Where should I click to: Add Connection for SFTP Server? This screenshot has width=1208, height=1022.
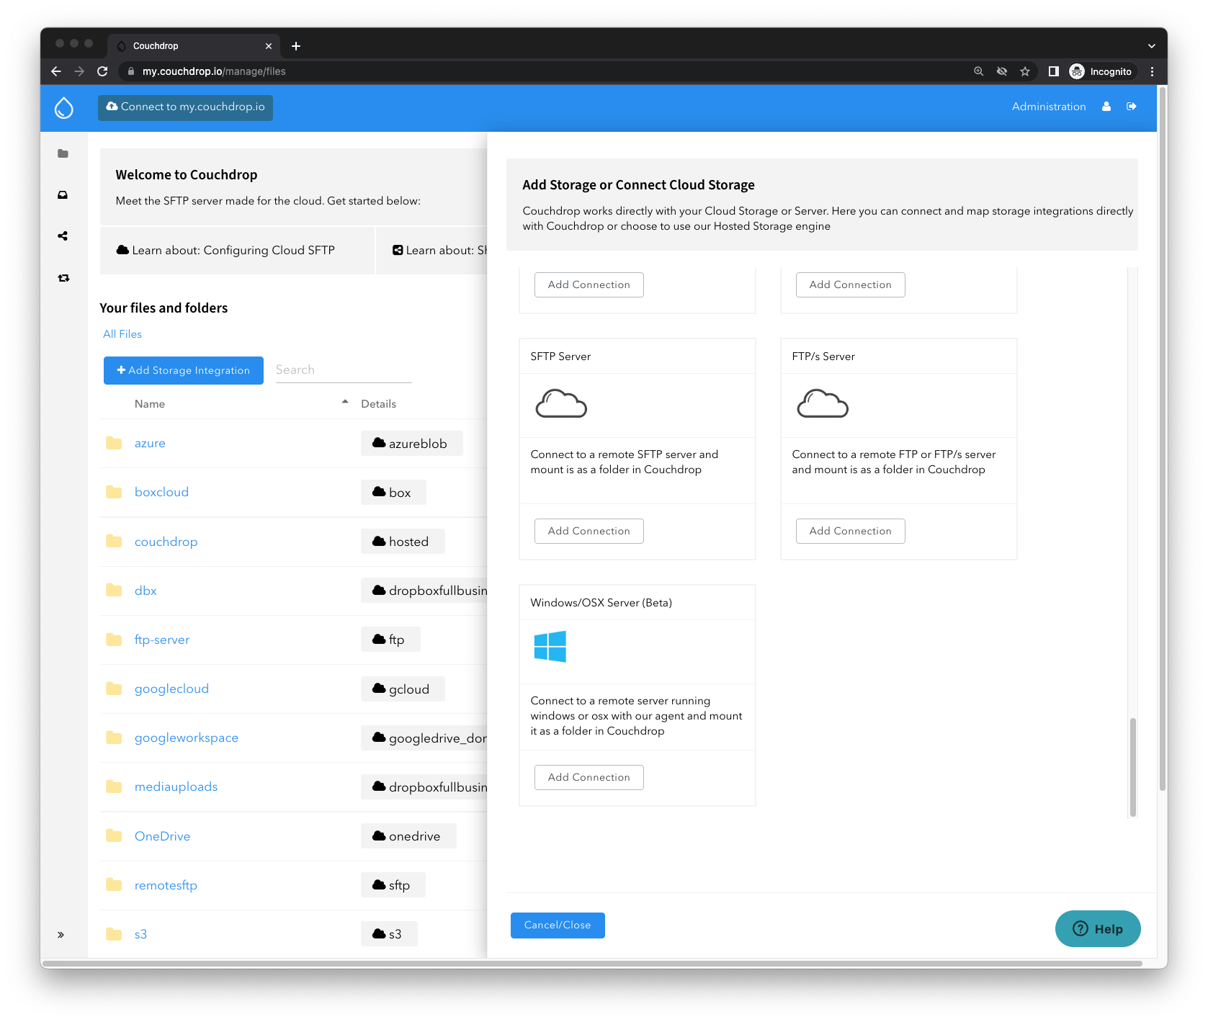(x=589, y=532)
